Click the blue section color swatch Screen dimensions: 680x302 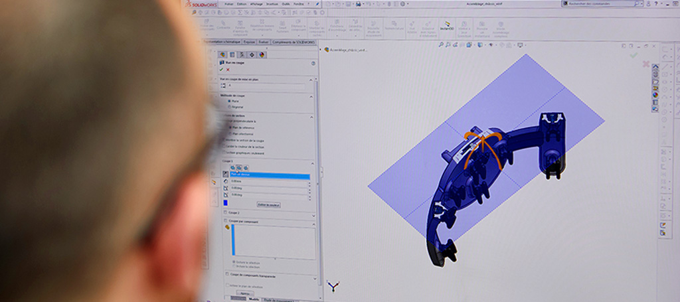[x=226, y=203]
